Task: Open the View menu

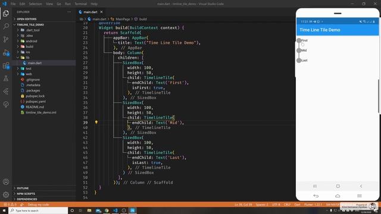Action: coord(49,4)
